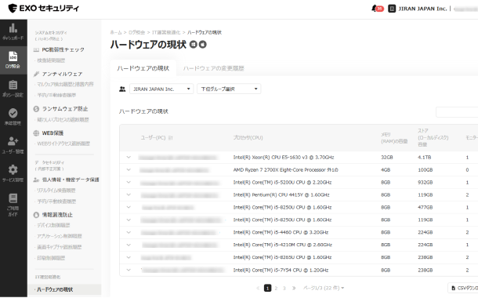Click the メモリ(RAM)の容量 column header

pyautogui.click(x=394, y=138)
